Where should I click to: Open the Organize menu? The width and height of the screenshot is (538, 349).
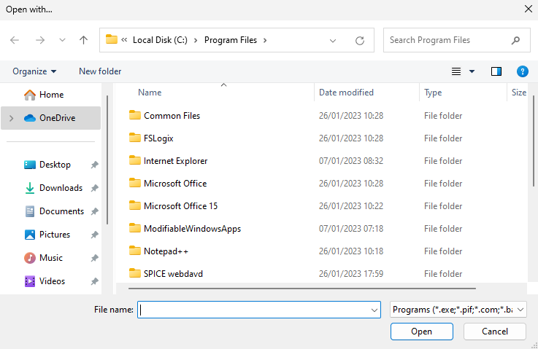(x=34, y=71)
